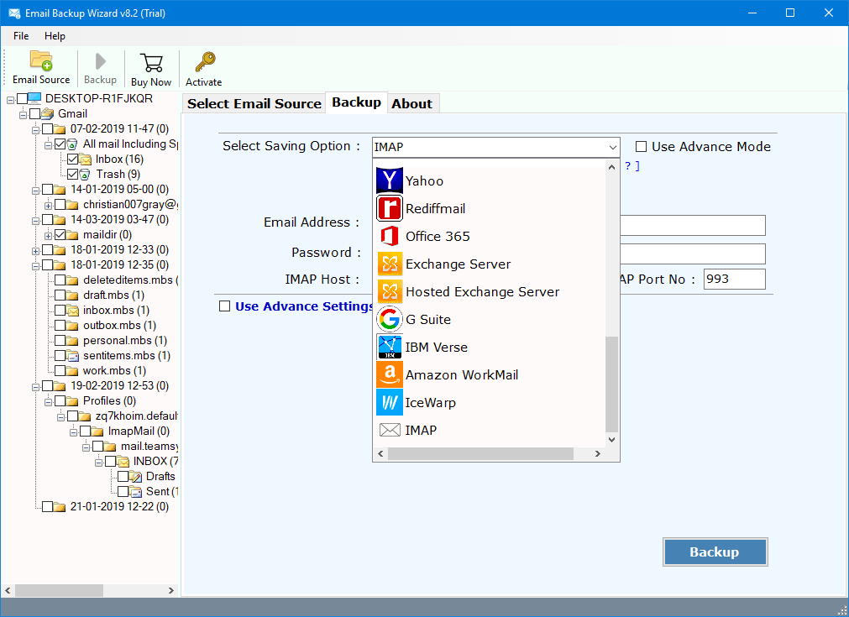Click the Use Advance Settings link text
This screenshot has width=849, height=617.
pos(305,306)
